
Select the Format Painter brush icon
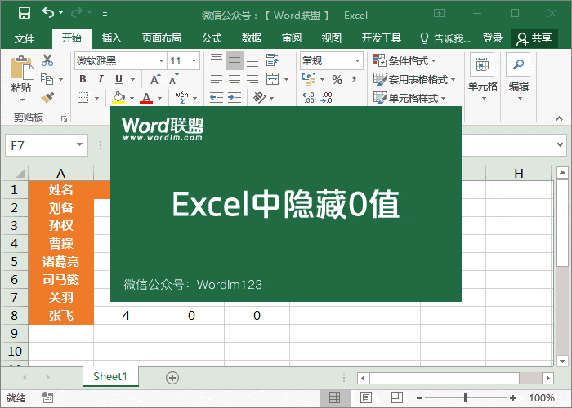pos(47,97)
